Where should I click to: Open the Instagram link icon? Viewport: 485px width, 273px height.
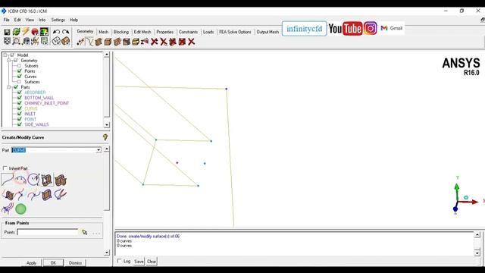point(371,29)
